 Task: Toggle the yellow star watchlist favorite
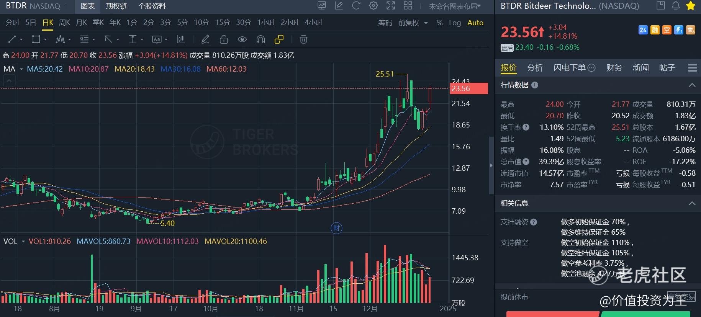point(691,5)
